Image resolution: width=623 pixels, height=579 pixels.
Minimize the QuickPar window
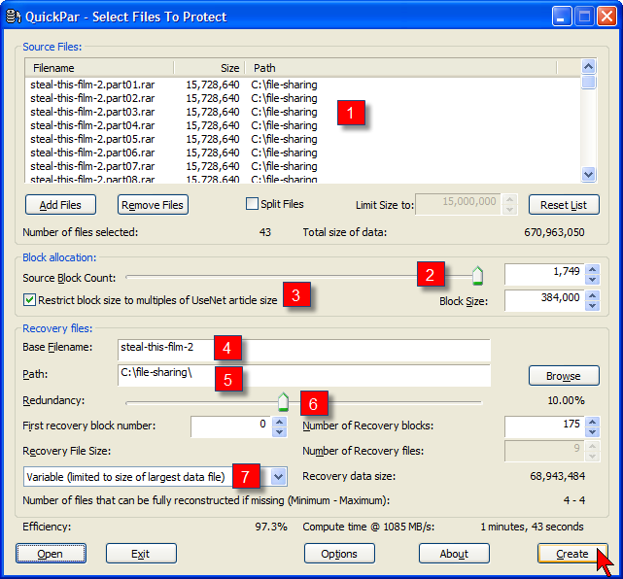pos(562,17)
